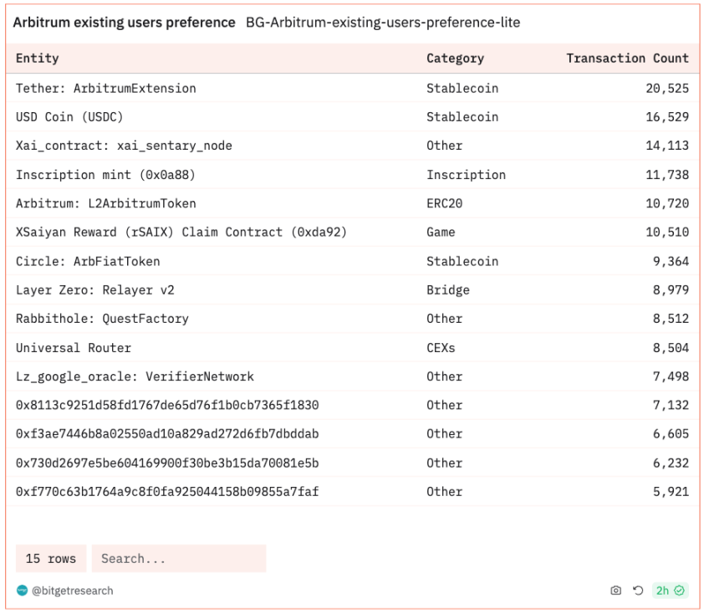Open BG-Arbitrum-existing-users-preference-lite query link
This screenshot has width=704, height=614.
point(382,23)
